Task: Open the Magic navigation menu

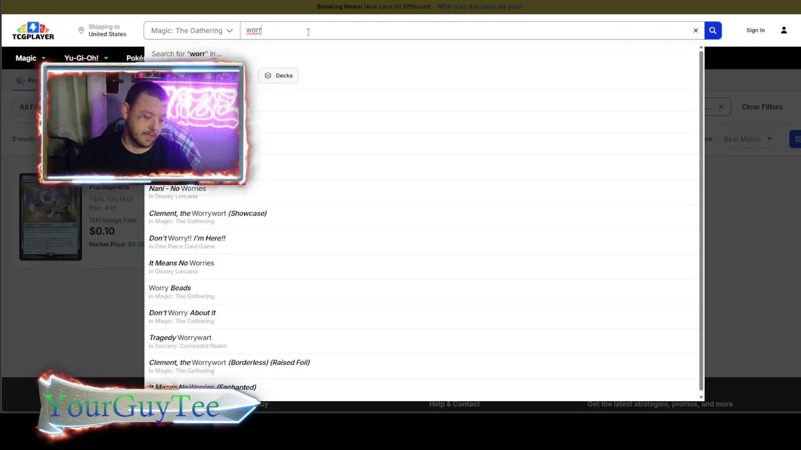Action: tap(31, 58)
